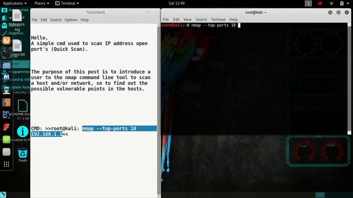Close the root@kali terminal window
Screen dimensions: 353x198
347,12
